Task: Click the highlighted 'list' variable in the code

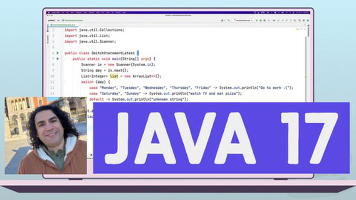Action: [x=115, y=76]
